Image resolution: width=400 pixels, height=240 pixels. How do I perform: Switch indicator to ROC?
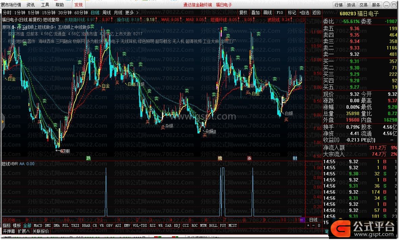tap(195, 225)
